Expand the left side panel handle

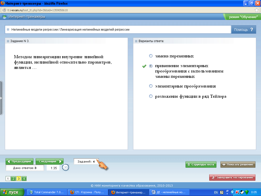[1, 98]
